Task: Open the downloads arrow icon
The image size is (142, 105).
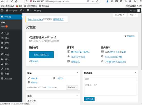Action: (107, 1)
